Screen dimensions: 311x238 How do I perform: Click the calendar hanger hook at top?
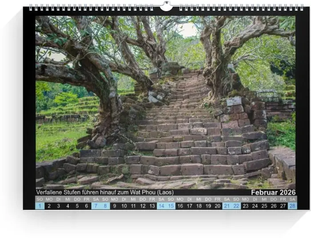[166, 6]
